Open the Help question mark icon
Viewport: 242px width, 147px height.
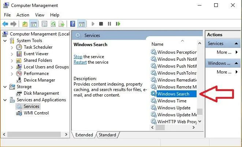[72, 24]
